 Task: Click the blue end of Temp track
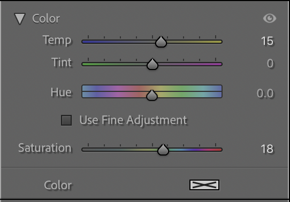tap(87, 42)
